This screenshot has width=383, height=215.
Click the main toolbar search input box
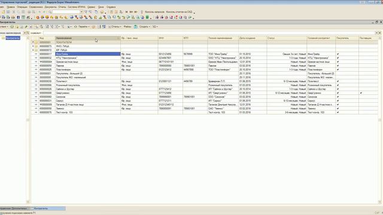[66, 12]
